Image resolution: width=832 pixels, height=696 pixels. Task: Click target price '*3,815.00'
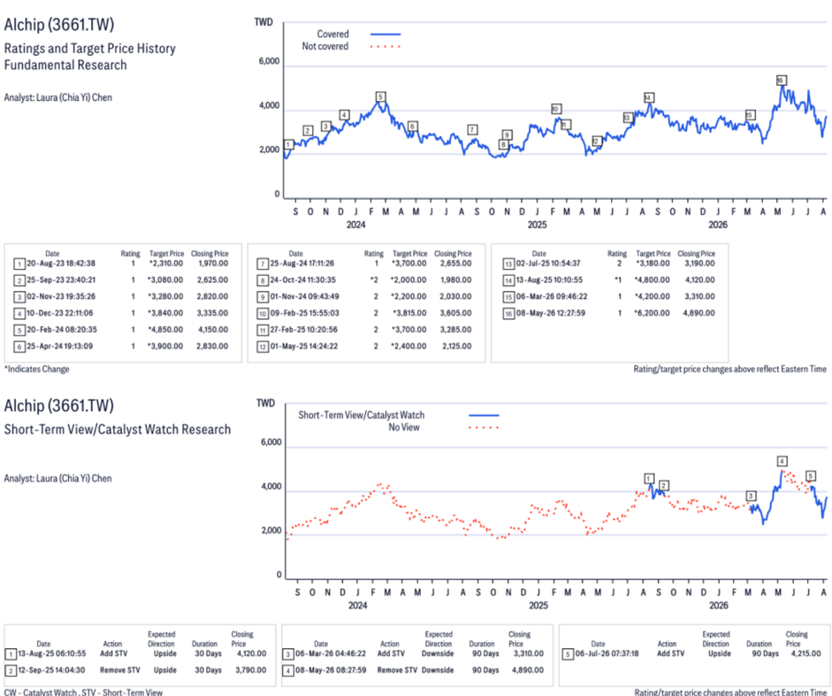pos(409,313)
